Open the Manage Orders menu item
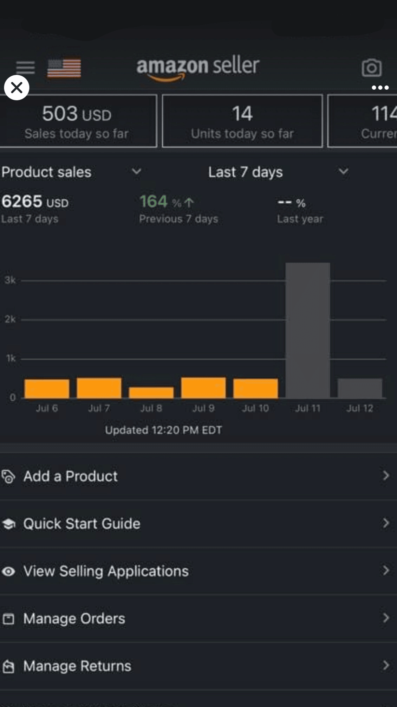Viewport: 397px width, 707px height. 74,619
